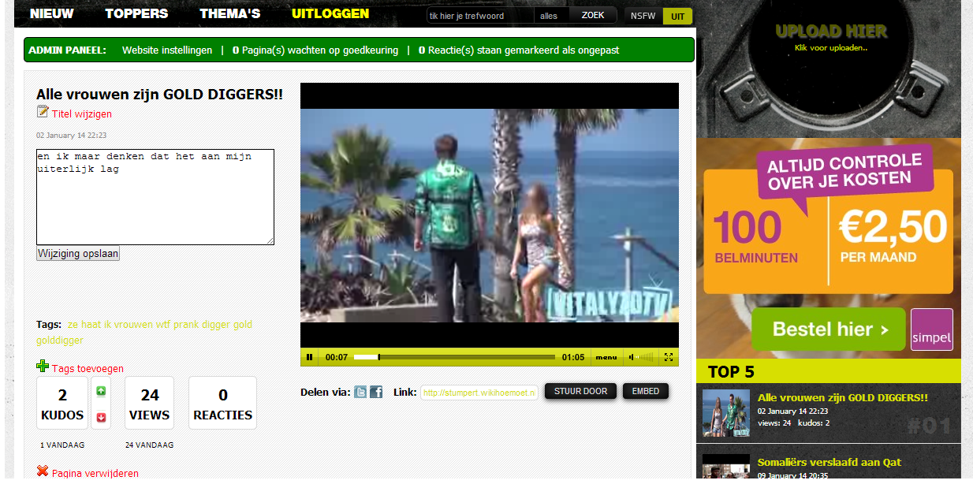Click the edit-title notepad icon

click(x=43, y=112)
